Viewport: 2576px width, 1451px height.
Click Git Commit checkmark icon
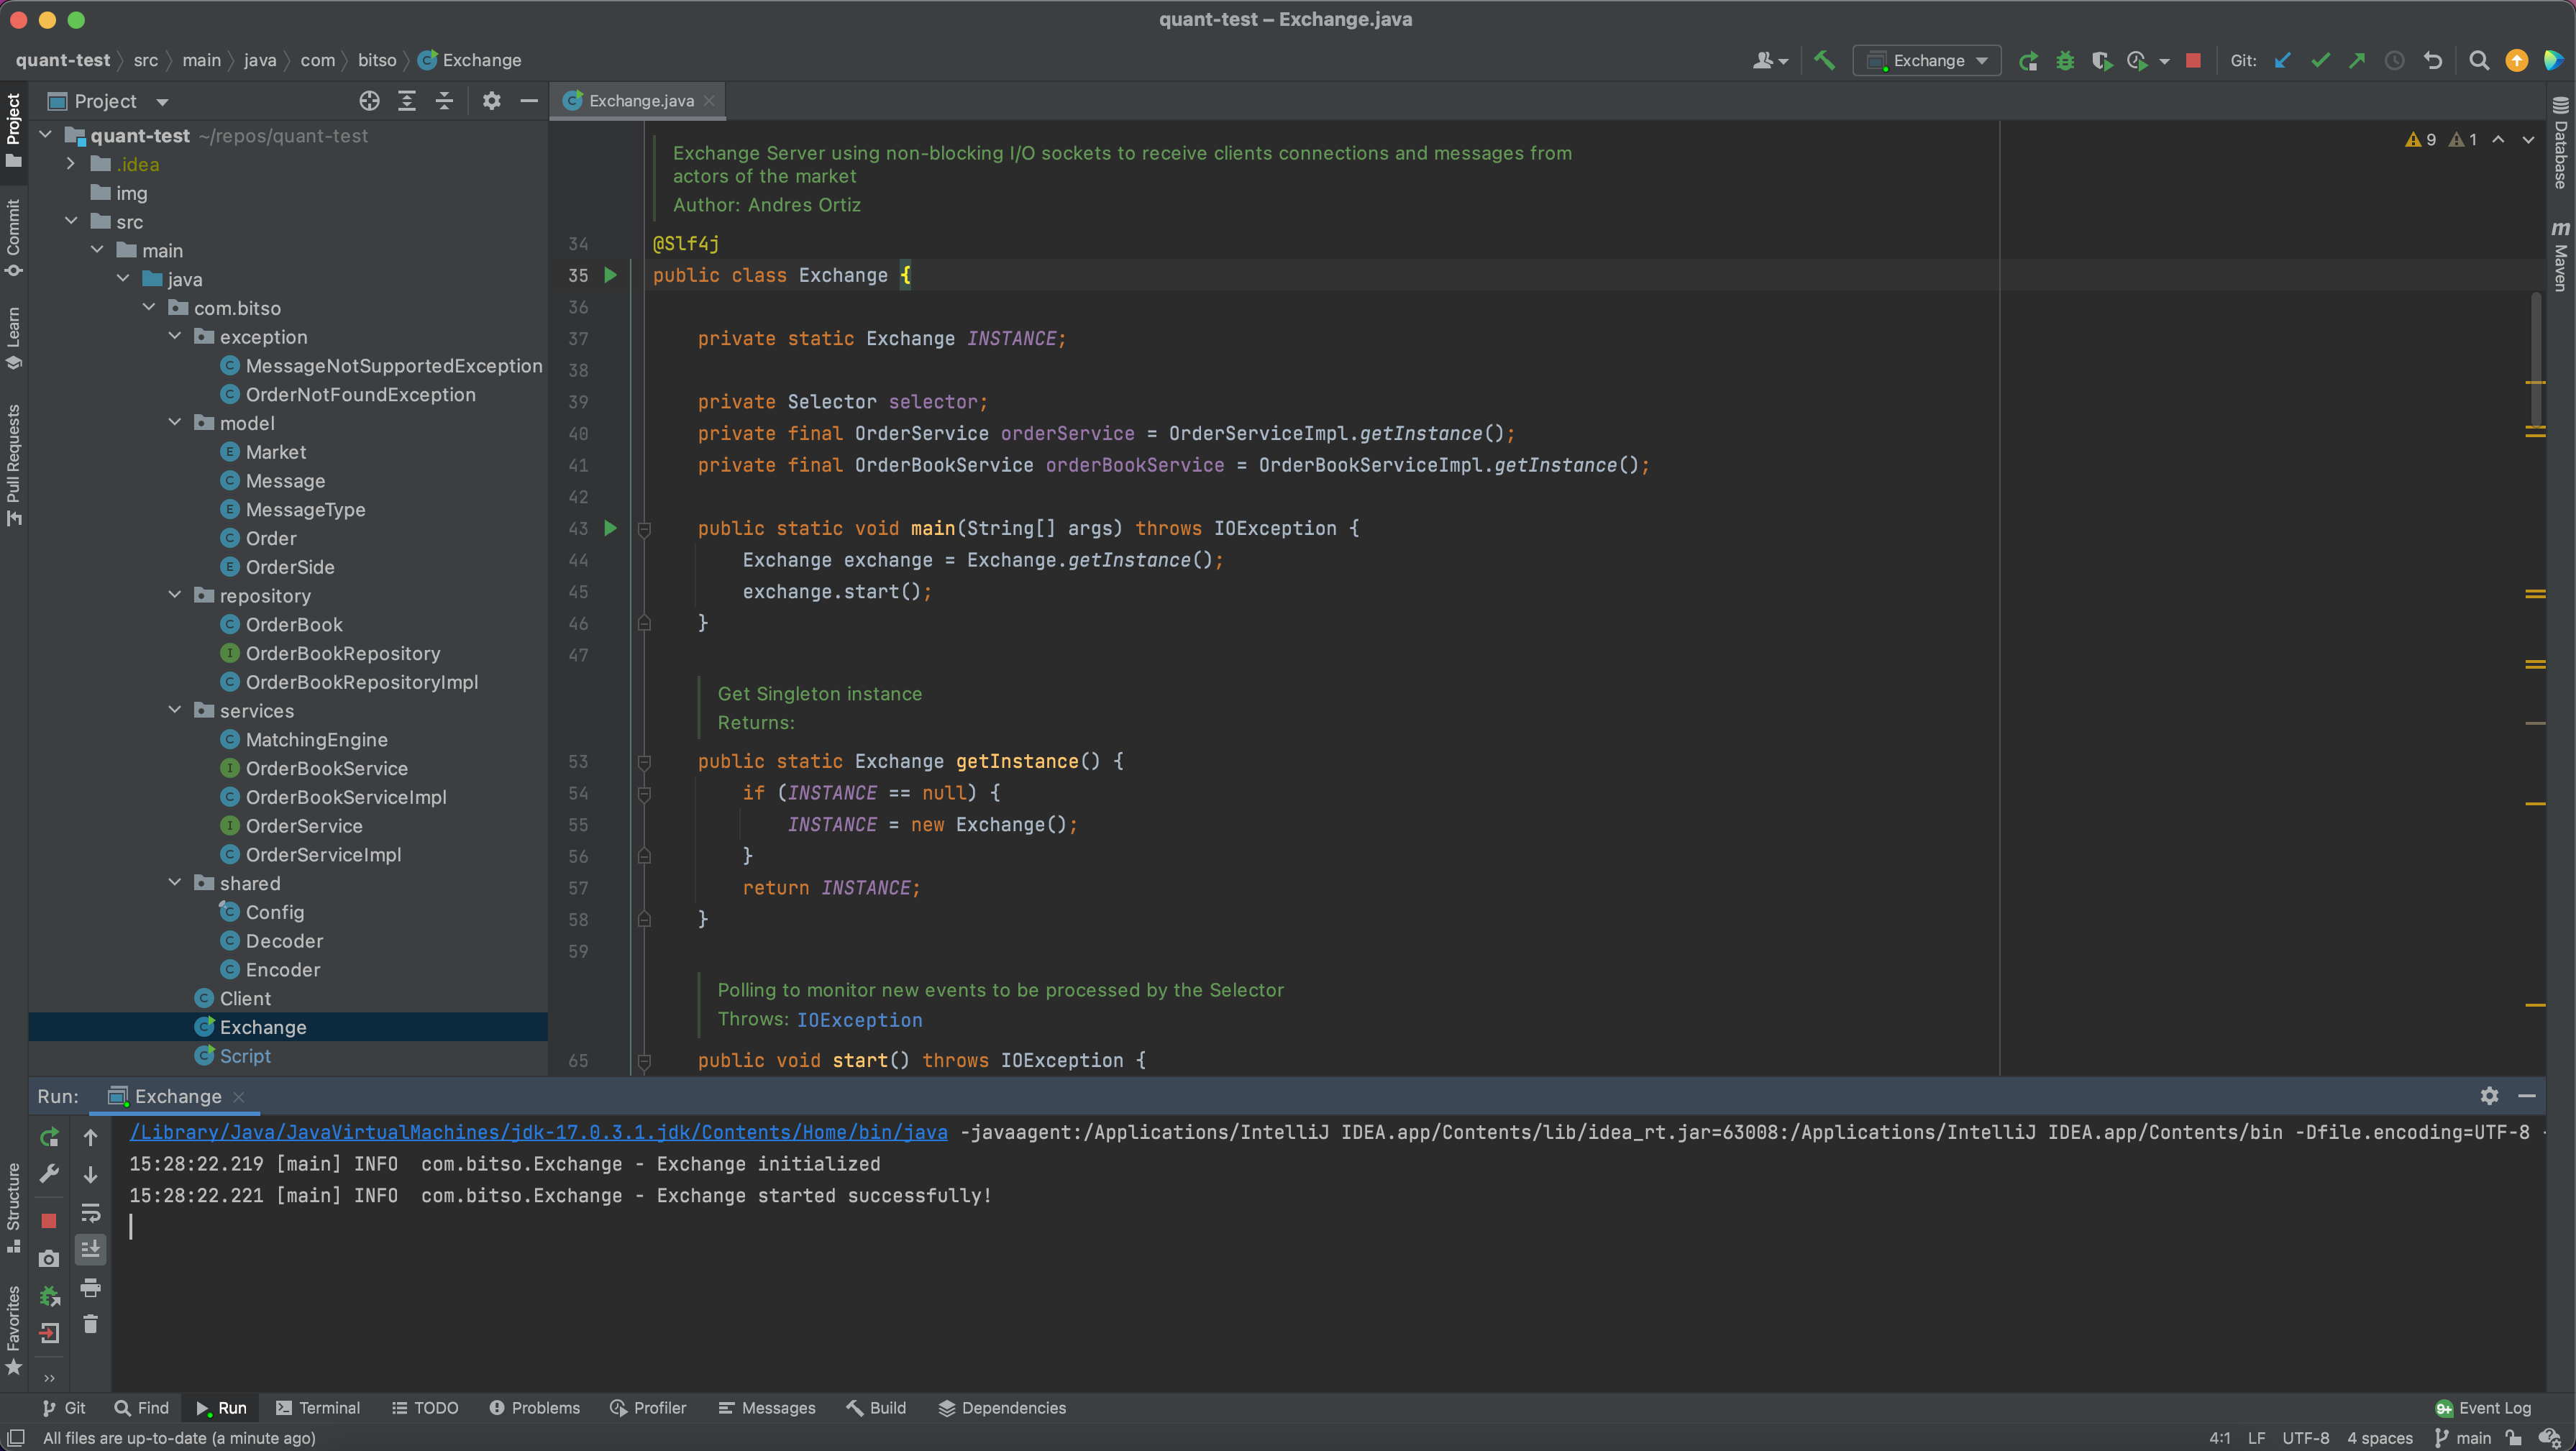tap(2320, 60)
